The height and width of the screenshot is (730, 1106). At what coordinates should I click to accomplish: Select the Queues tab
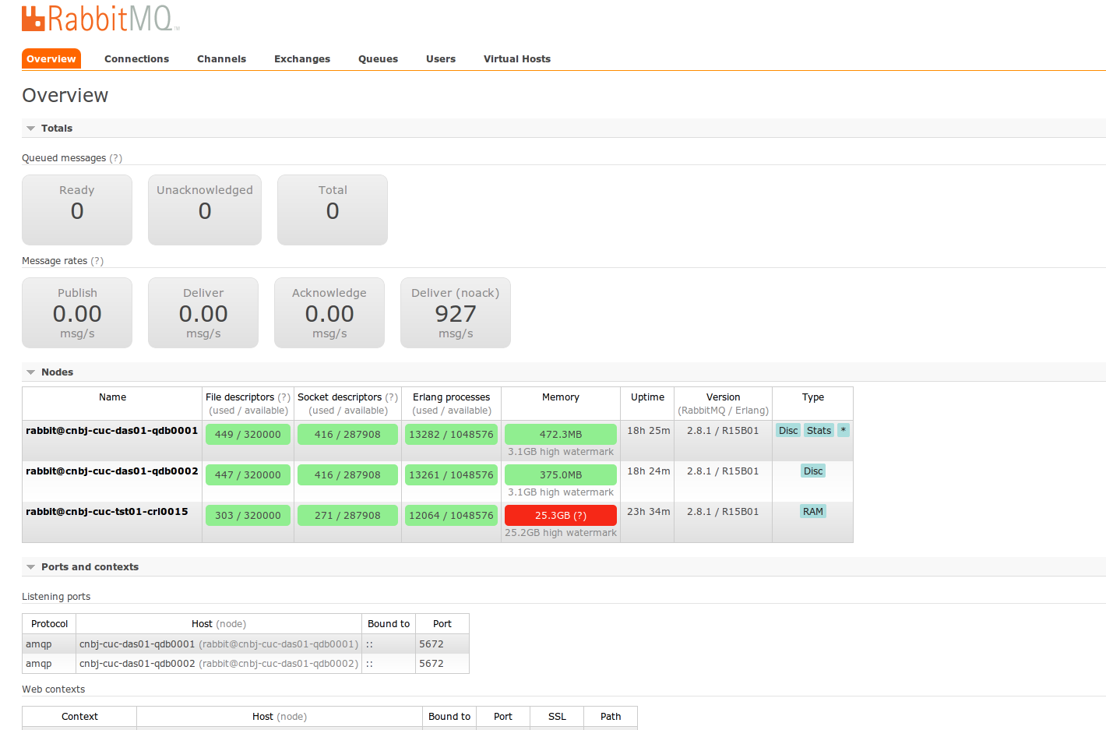(378, 58)
